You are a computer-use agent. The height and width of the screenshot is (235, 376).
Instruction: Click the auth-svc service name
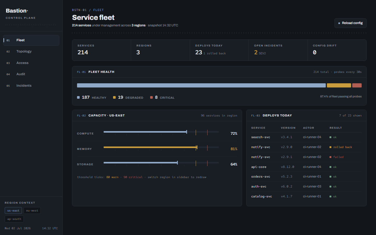259,186
